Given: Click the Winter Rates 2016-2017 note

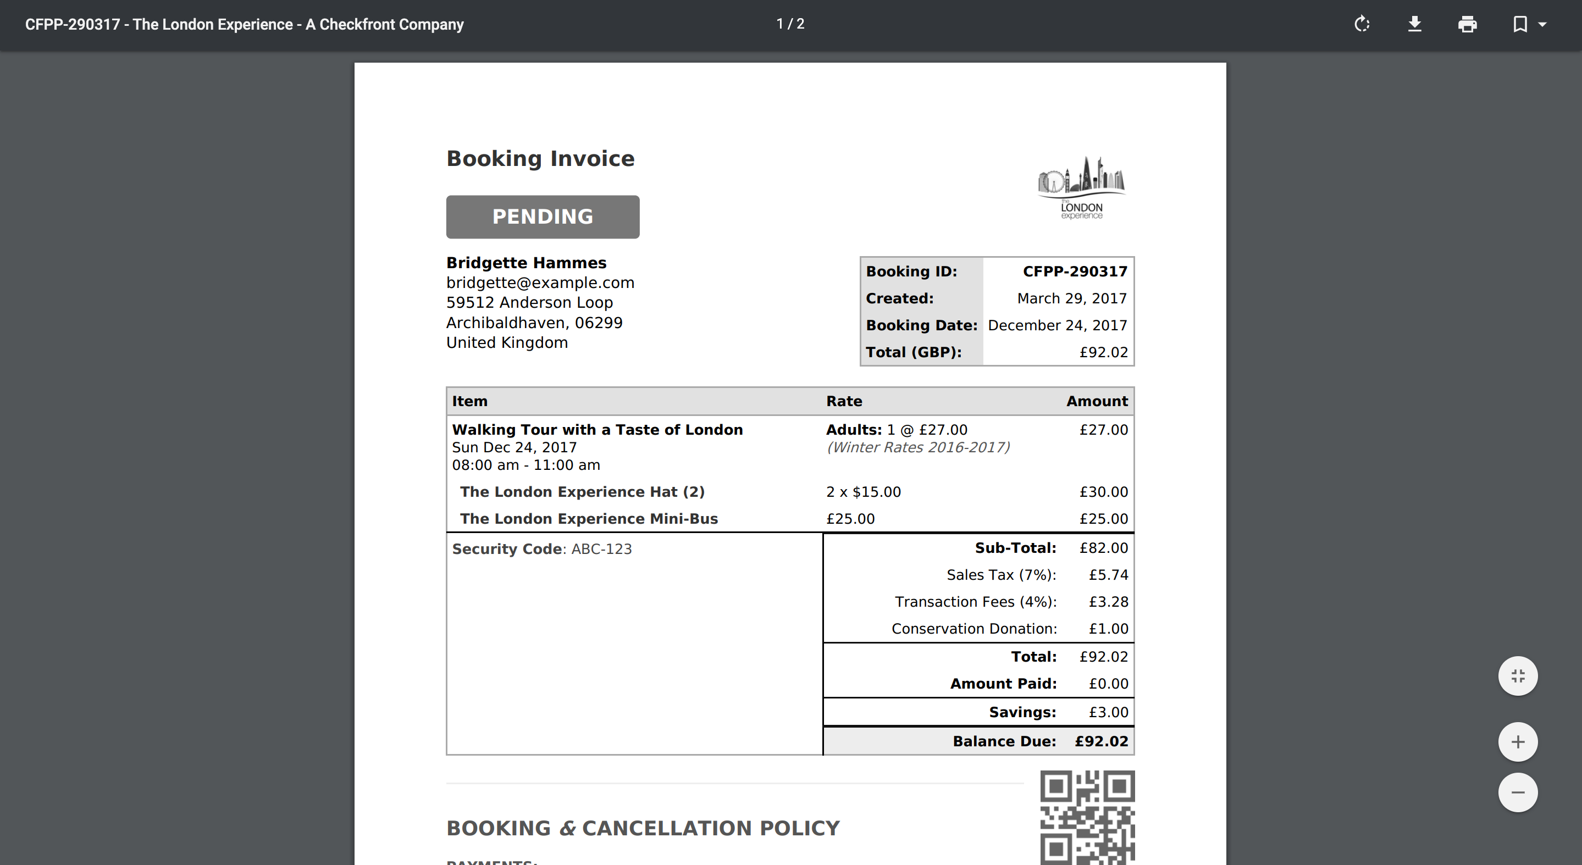Looking at the screenshot, I should click(x=918, y=447).
